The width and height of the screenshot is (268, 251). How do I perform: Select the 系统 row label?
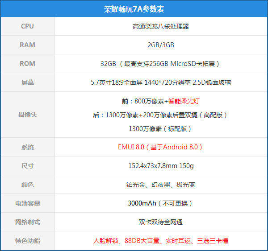coord(27,147)
